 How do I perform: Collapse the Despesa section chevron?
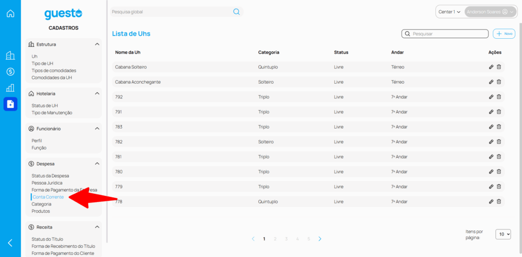point(97,164)
